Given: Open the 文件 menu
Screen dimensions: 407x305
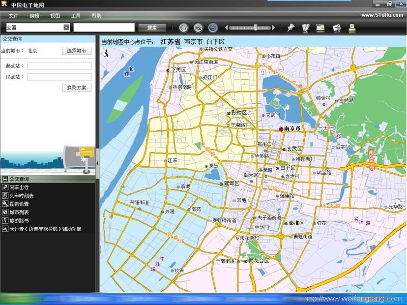Looking at the screenshot, I should (14, 16).
